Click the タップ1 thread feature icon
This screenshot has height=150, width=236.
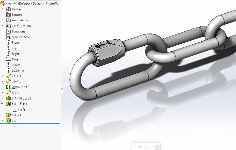coord(8,121)
